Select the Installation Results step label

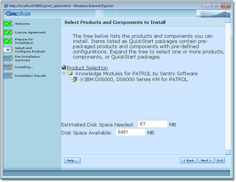click(30, 76)
